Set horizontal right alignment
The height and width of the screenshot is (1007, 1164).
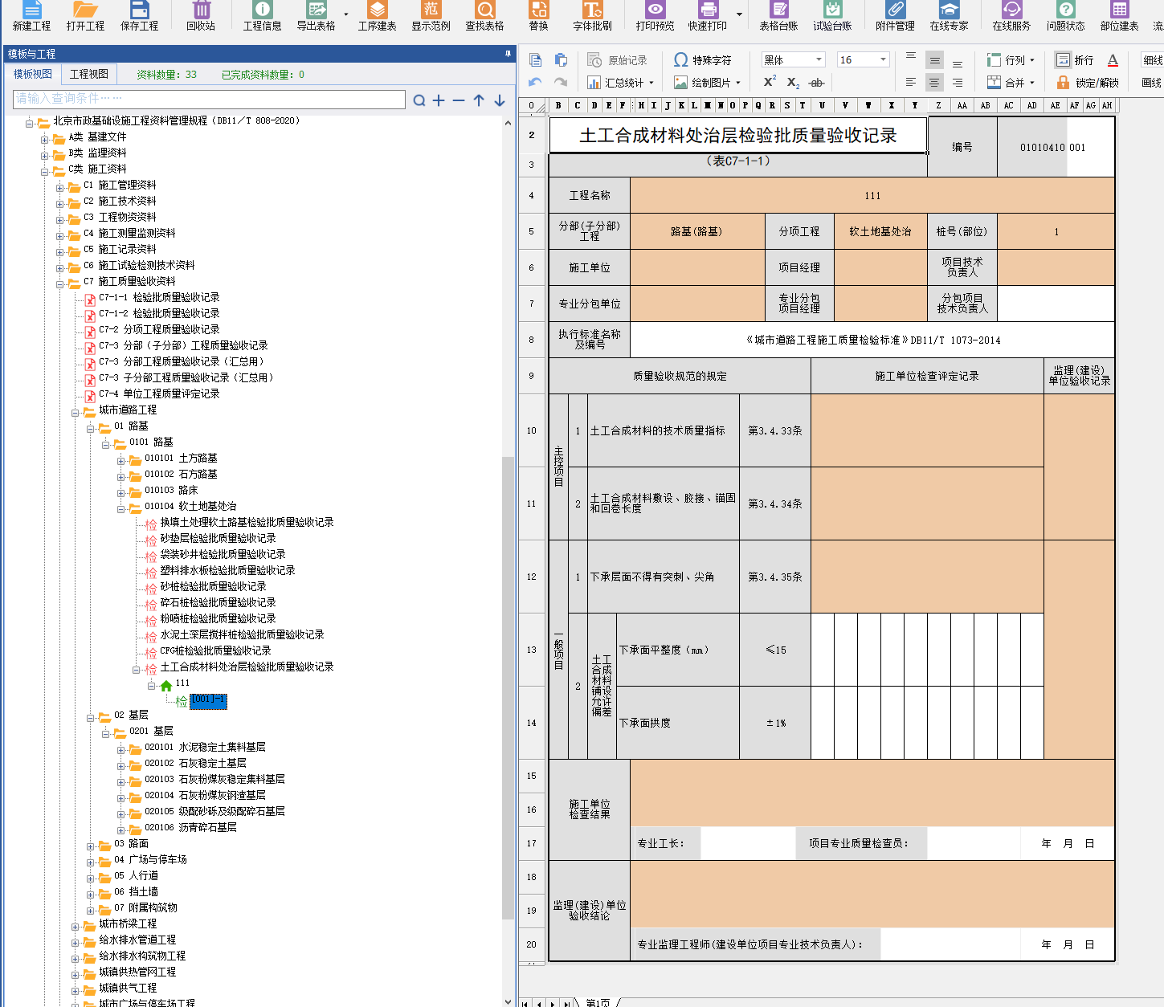pyautogui.click(x=958, y=82)
